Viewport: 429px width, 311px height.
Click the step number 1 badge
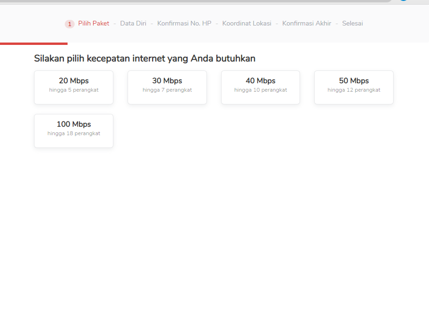pos(69,24)
